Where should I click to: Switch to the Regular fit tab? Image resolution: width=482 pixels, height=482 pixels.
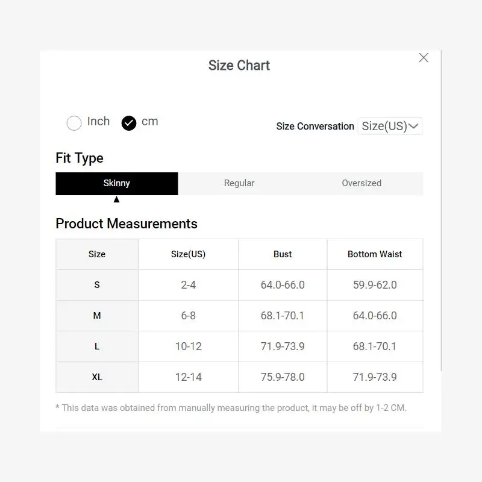239,183
